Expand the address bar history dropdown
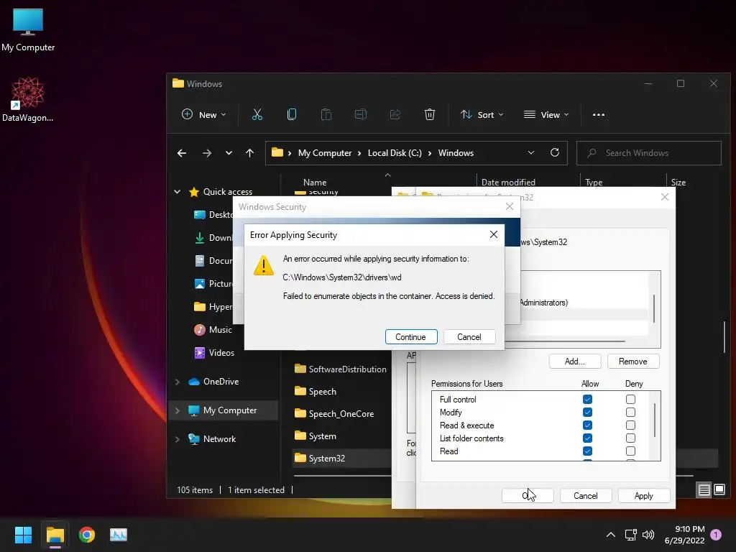The height and width of the screenshot is (552, 736). pos(531,152)
